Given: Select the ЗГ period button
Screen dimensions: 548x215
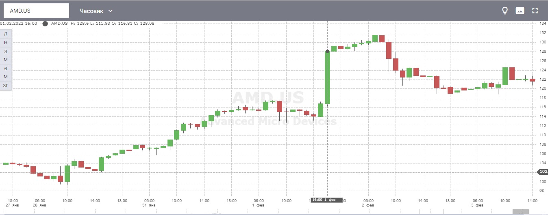Looking at the screenshot, I should [6, 86].
